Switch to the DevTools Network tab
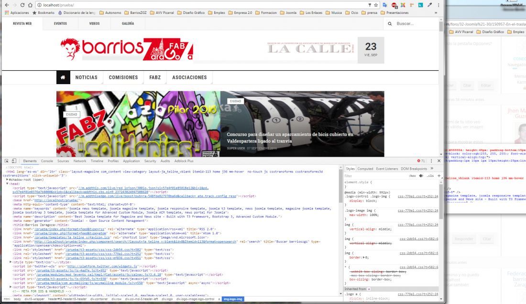 tap(80, 161)
